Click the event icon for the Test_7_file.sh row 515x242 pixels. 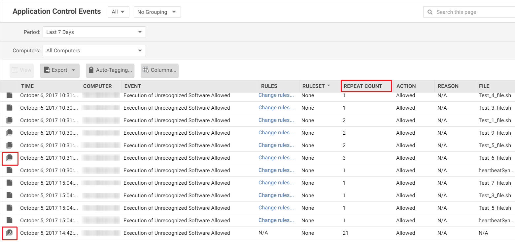tap(10, 183)
